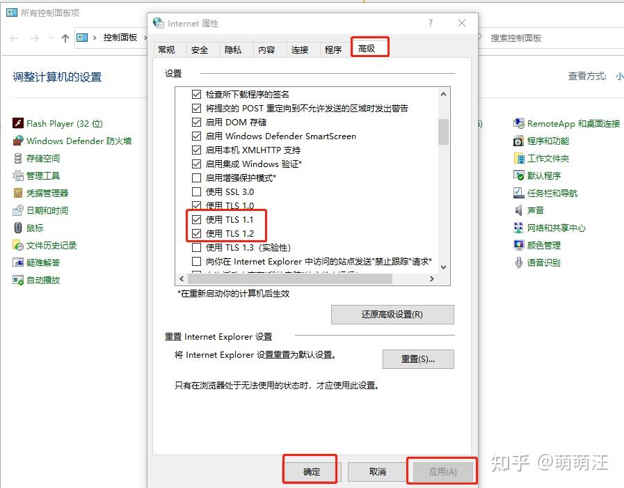Viewport: 624px width, 488px height.
Task: Expand the 控制面板 breadcrumb chevron
Action: (145, 38)
